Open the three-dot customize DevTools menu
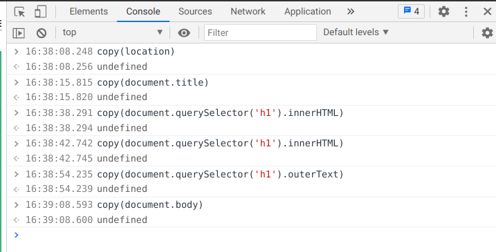This screenshot has height=252, width=496. [x=466, y=12]
